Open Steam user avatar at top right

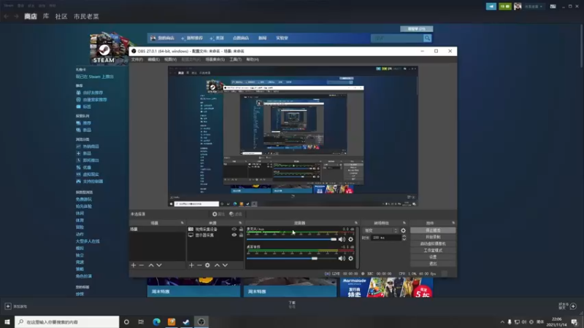tap(518, 7)
